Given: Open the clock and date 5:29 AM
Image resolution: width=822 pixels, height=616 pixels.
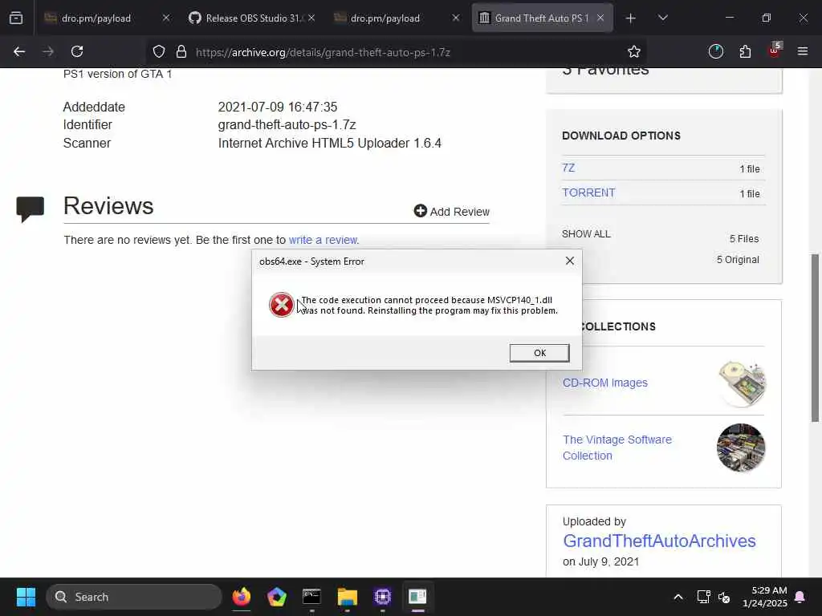Looking at the screenshot, I should (764, 597).
